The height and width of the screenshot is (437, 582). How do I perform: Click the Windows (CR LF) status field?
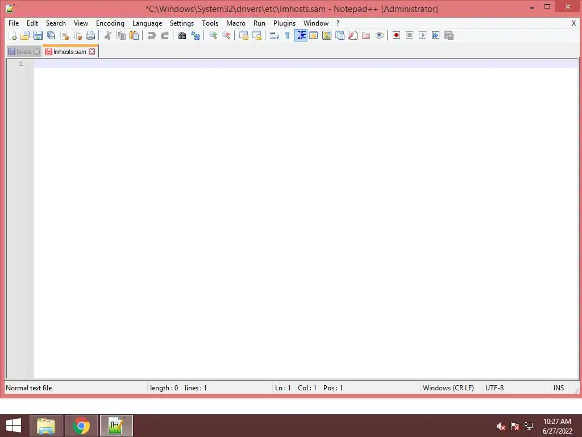(x=448, y=388)
